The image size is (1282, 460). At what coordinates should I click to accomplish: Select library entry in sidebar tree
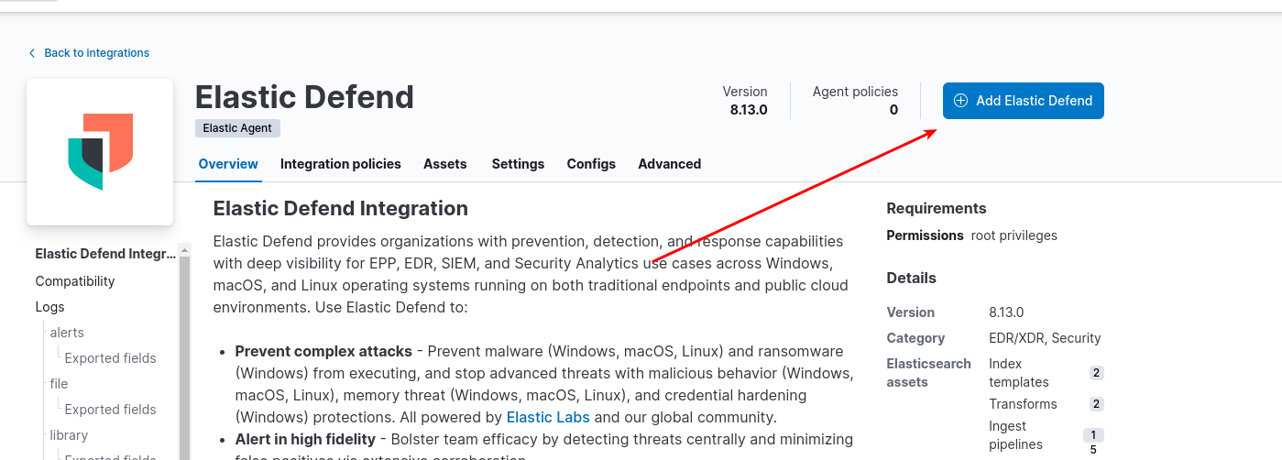point(69,435)
